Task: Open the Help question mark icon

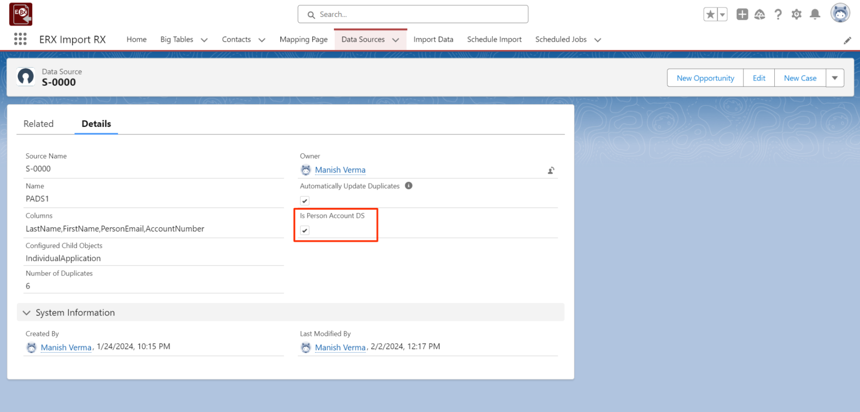Action: coord(778,15)
